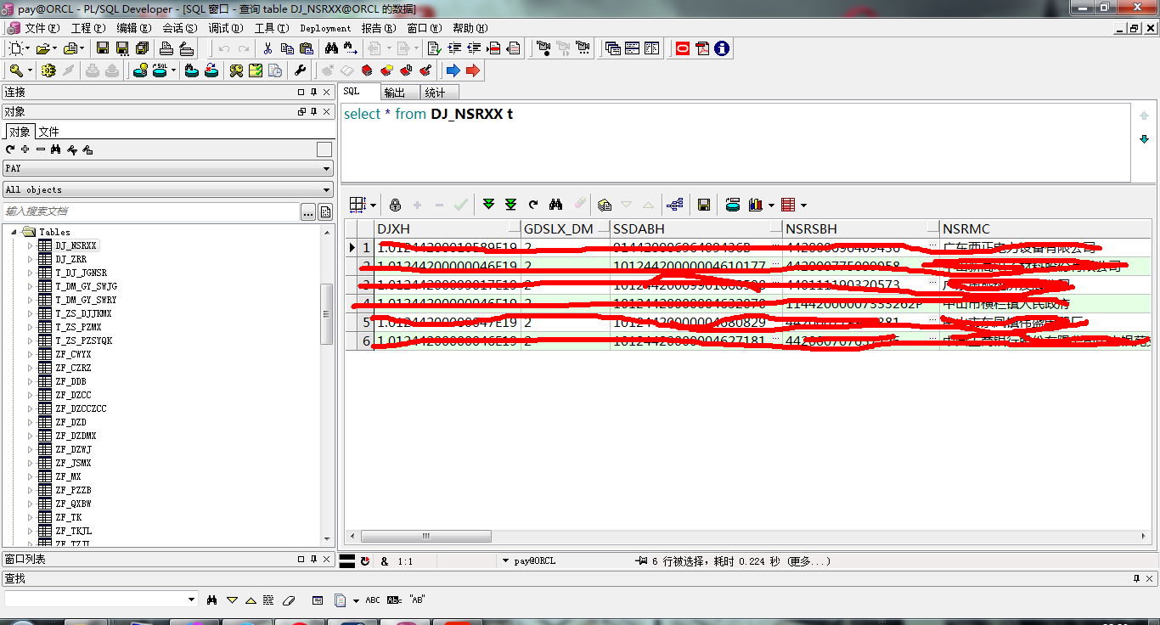The image size is (1160, 625).
Task: Switch to the 输出 tab
Action: click(395, 93)
